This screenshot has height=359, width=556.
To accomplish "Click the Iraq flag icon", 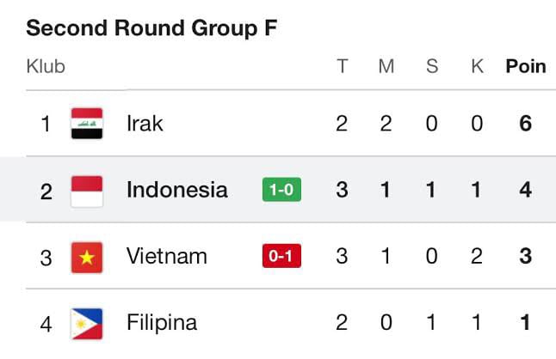I will click(x=87, y=124).
